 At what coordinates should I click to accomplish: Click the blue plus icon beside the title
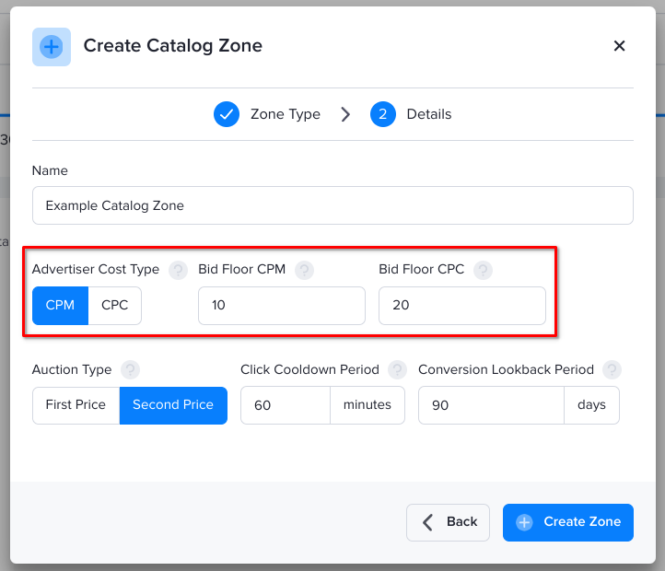[52, 47]
